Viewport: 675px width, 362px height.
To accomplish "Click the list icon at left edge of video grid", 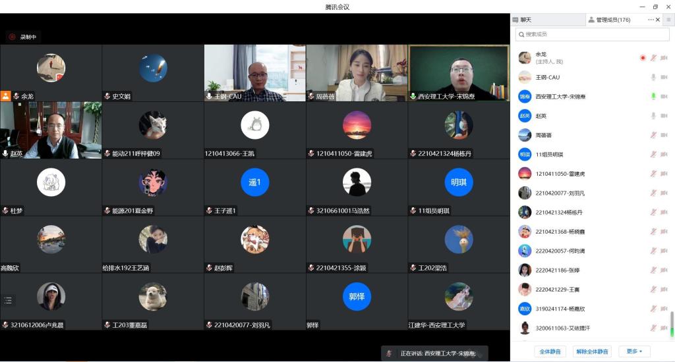I will click(8, 300).
